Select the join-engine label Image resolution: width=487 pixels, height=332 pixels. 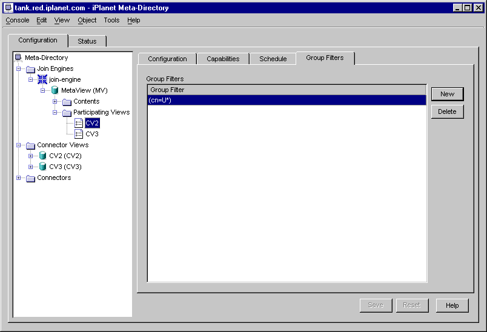65,79
